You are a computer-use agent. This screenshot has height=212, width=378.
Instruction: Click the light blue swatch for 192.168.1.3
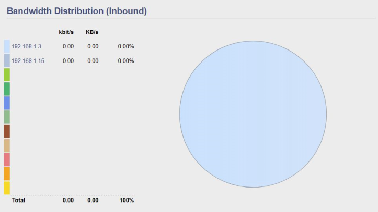tap(7, 46)
